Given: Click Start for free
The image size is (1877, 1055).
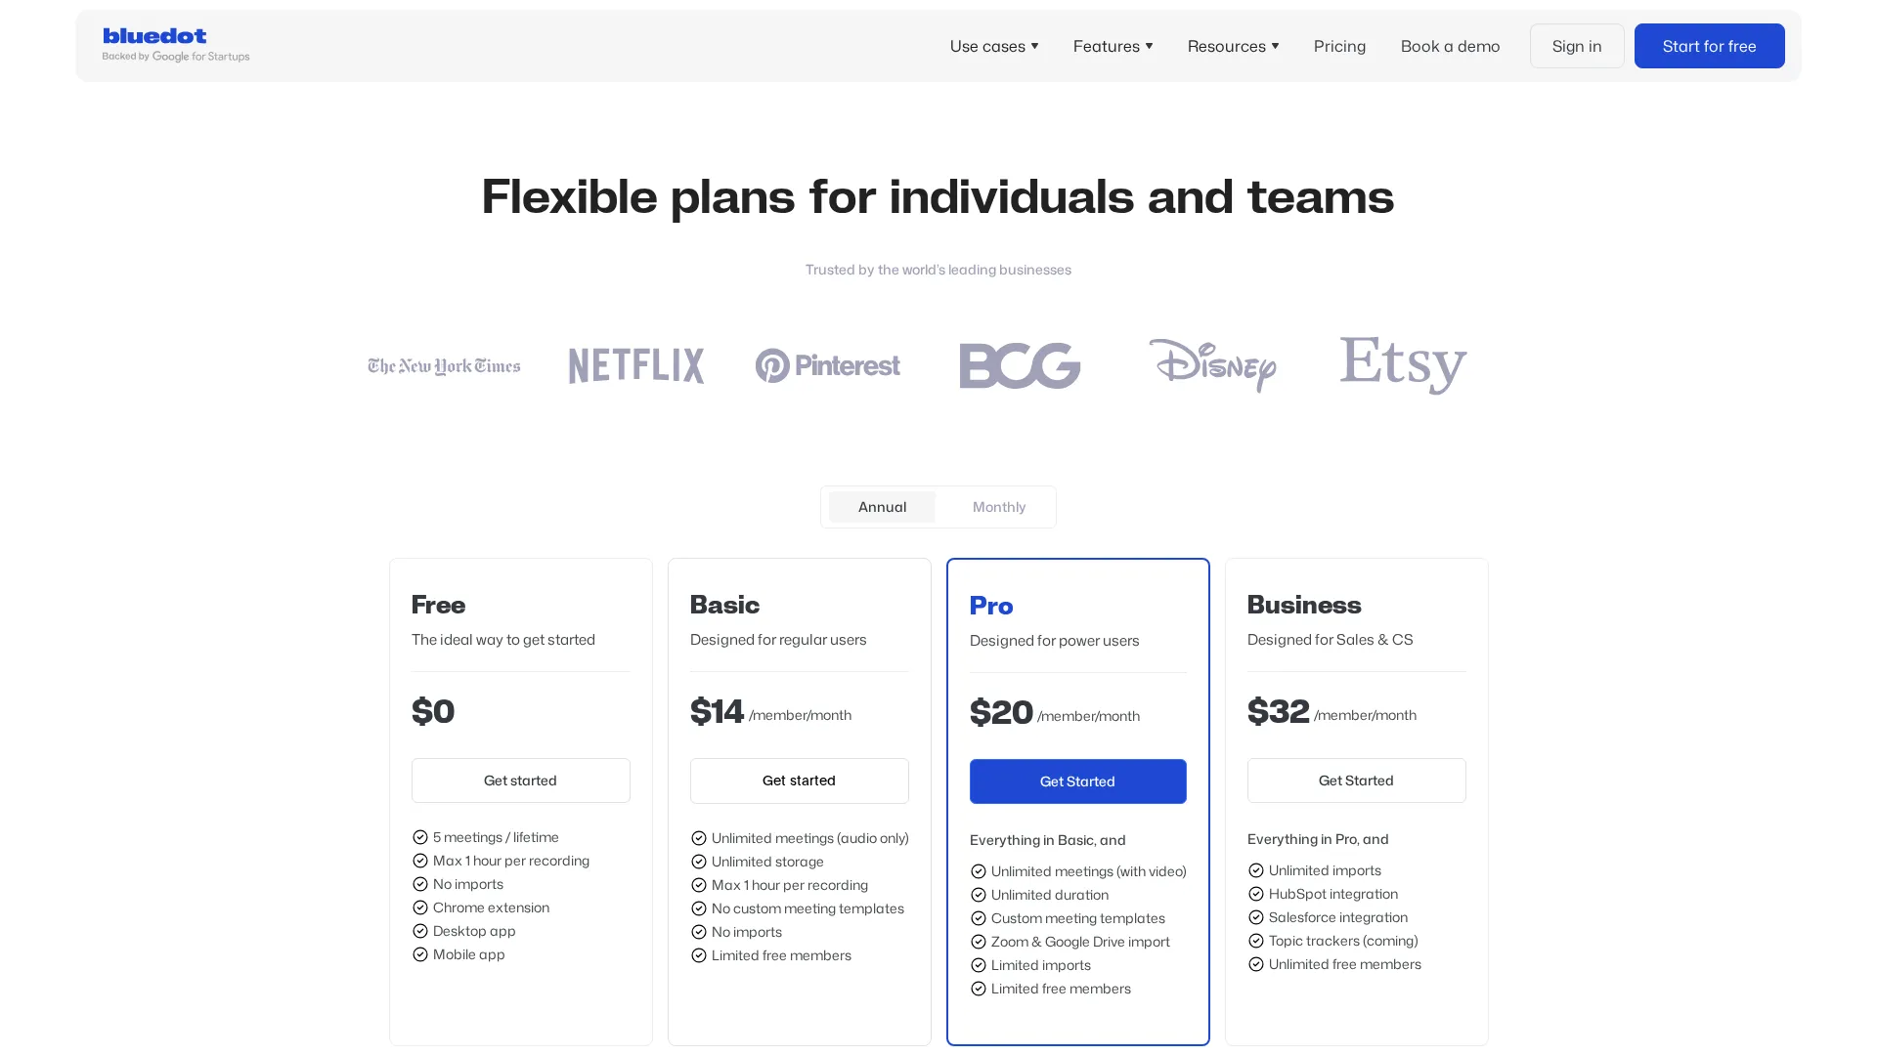Looking at the screenshot, I should click(x=1709, y=46).
